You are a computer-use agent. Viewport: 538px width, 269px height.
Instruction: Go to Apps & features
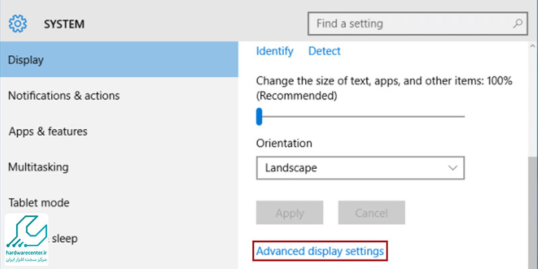tap(48, 131)
